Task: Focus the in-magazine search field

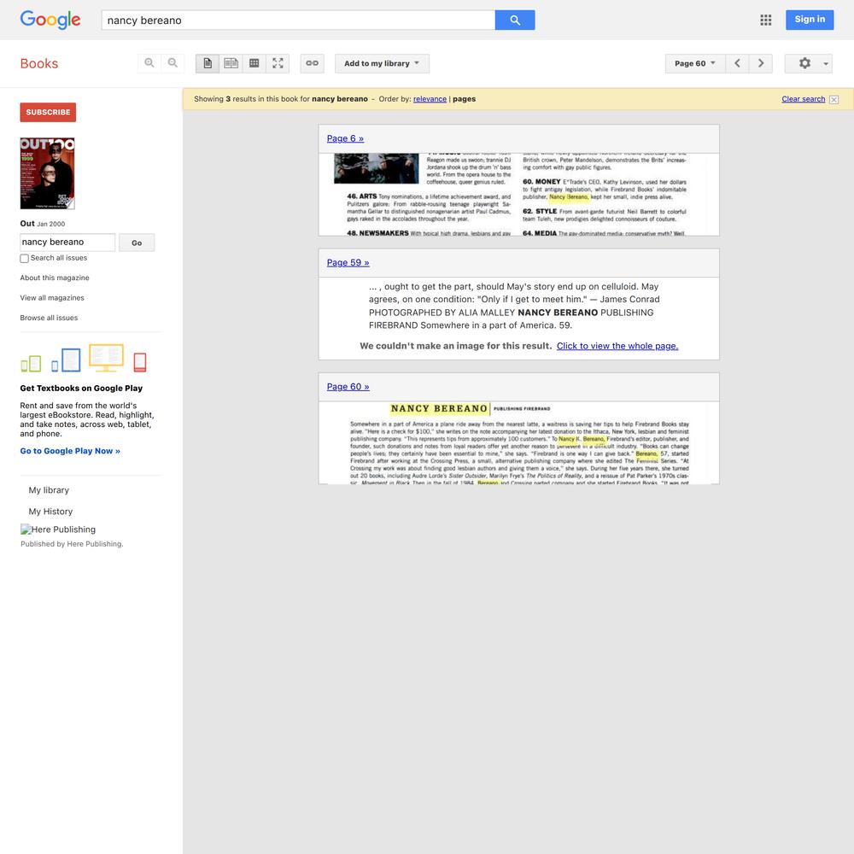Action: (x=67, y=243)
